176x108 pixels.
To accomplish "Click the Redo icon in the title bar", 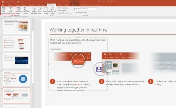I will [x=13, y=2].
